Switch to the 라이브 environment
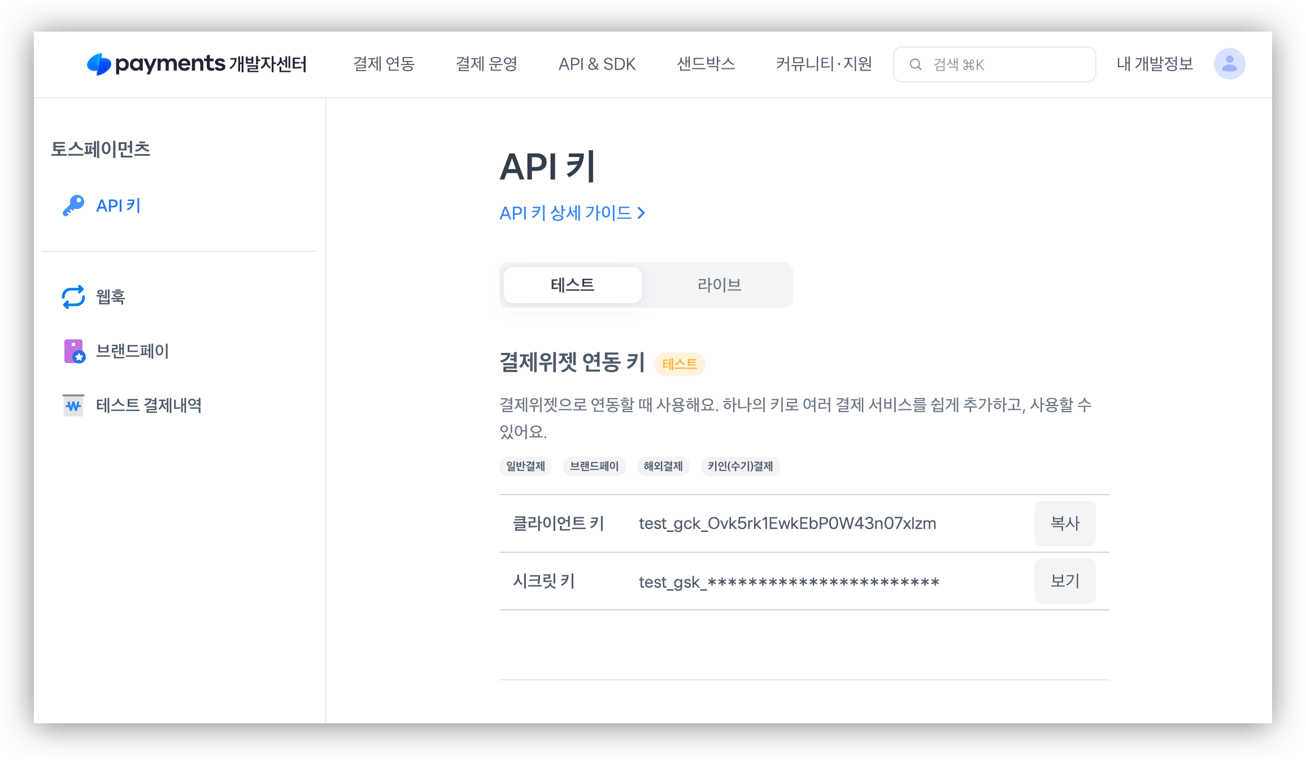 point(719,285)
